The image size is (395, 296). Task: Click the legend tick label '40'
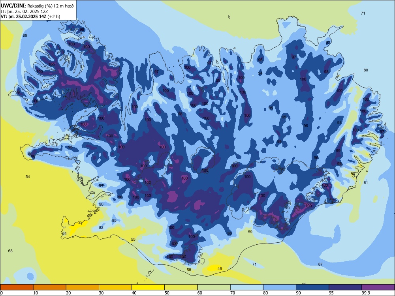tap(134, 293)
